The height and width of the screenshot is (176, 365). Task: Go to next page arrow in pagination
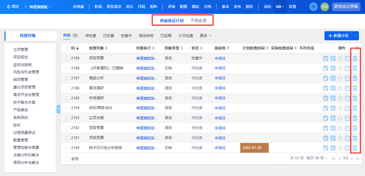click(352, 158)
